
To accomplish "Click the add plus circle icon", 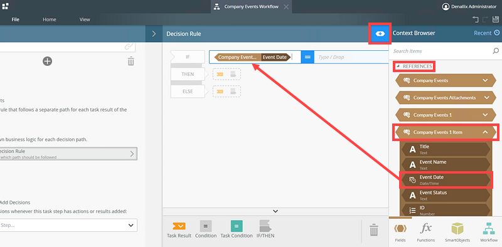I will pos(48,61).
